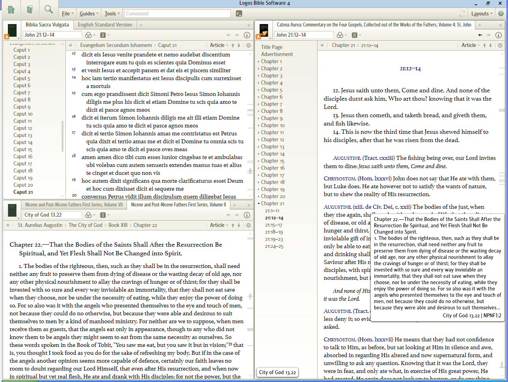Select 21:18–19 in Catena Aurea contents
The height and width of the screenshot is (382, 508).
[274, 232]
